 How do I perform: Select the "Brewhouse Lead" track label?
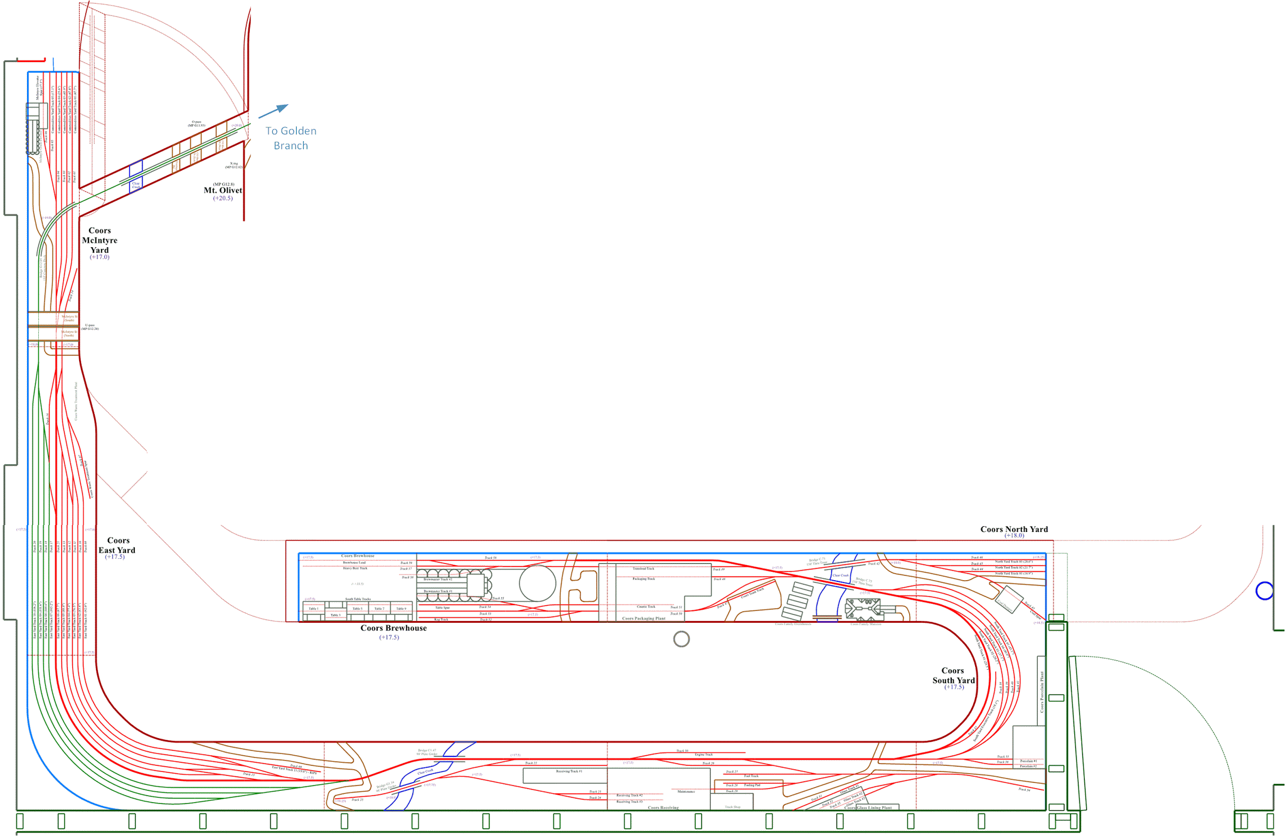point(355,563)
